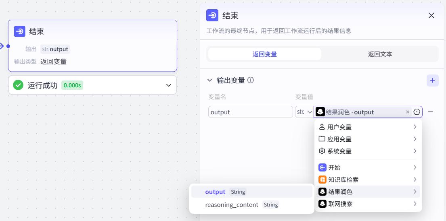Click the info icon beside 输出变量
446x221 pixels.
tap(251, 80)
